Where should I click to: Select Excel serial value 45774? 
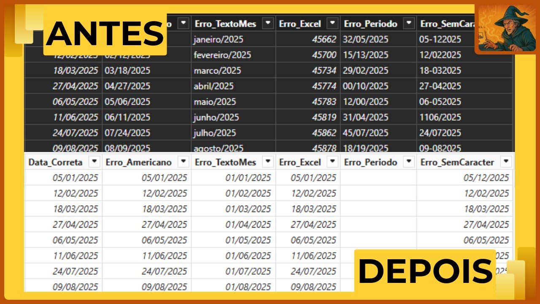(x=324, y=86)
